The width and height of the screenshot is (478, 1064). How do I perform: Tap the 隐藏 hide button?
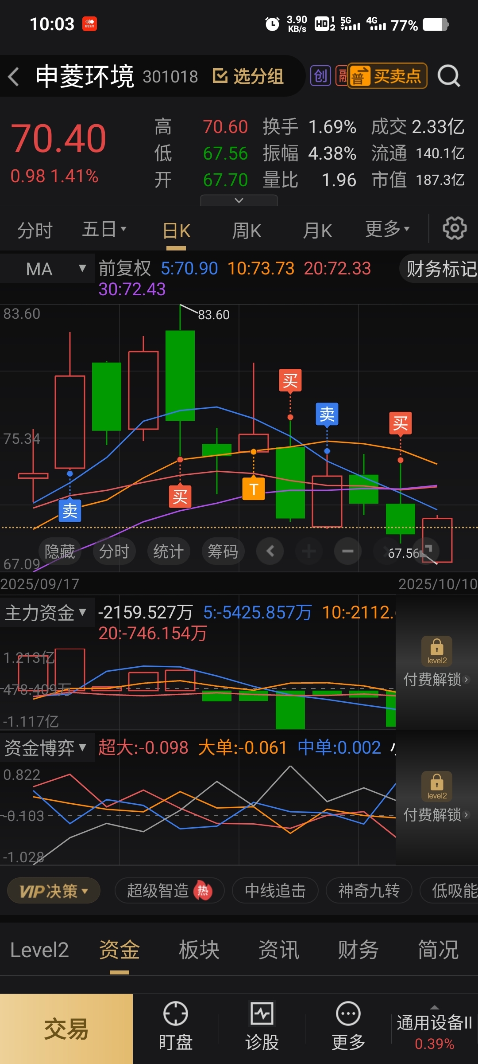(60, 551)
